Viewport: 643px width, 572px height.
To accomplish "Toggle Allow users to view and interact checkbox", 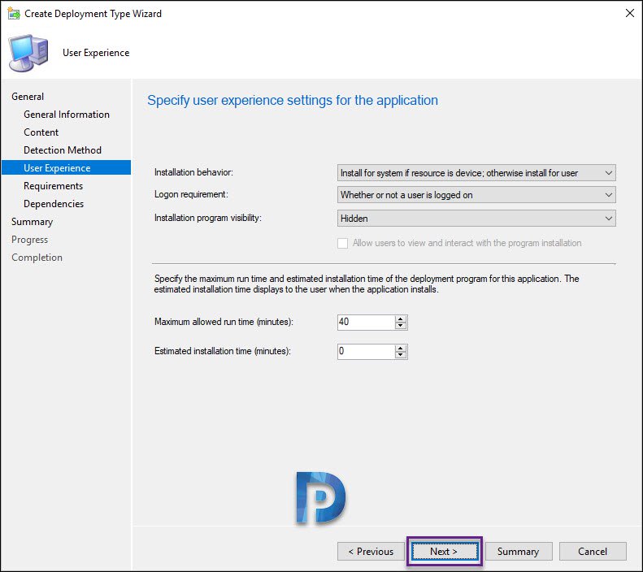I will pyautogui.click(x=343, y=243).
